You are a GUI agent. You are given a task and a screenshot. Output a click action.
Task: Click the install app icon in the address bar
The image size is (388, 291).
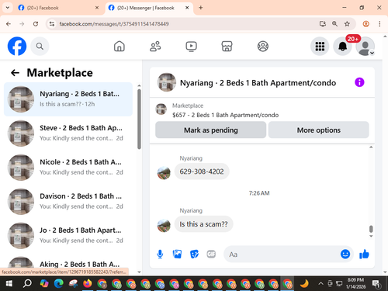click(322, 24)
